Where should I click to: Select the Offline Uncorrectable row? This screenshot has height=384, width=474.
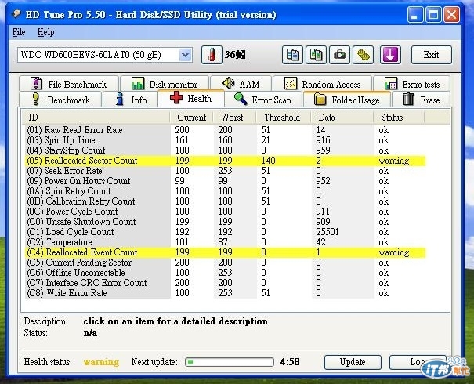coord(225,273)
